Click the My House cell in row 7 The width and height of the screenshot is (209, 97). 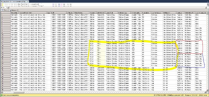(189, 28)
